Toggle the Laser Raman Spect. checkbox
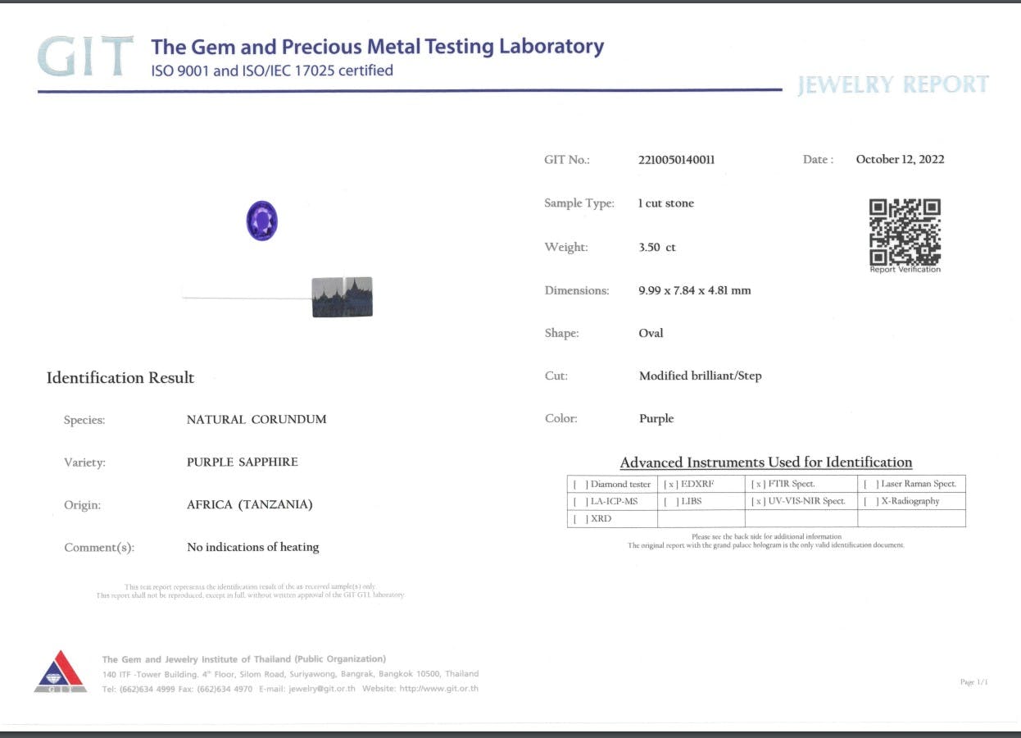 click(871, 484)
